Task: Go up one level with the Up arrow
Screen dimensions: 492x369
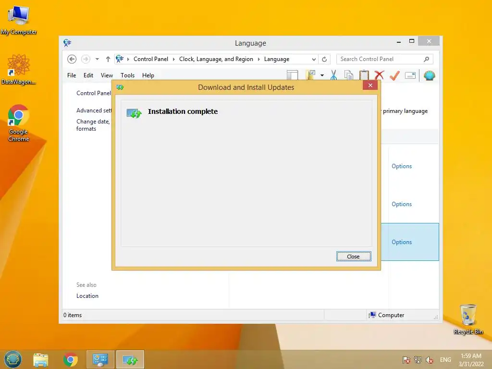Action: point(108,59)
